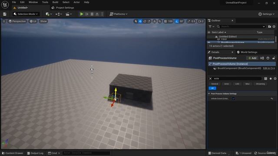Click the Unreal Engine logo icon
The image size is (278, 156).
[5, 5]
